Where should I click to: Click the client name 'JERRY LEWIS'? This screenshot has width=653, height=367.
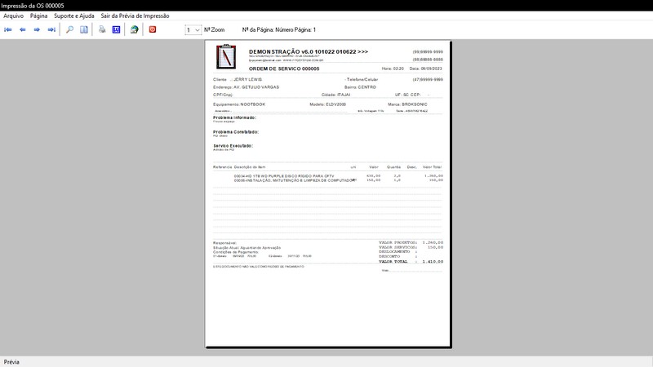pos(248,79)
